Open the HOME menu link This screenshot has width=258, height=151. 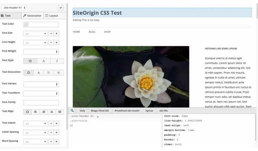tap(76, 32)
